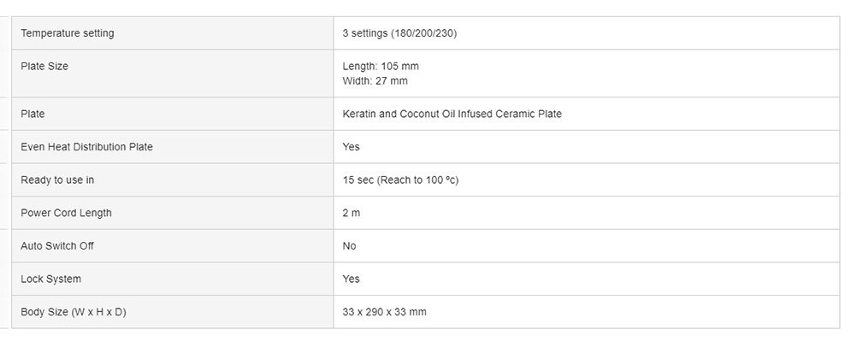The width and height of the screenshot is (851, 347).
Task: Select Keratin and Coconut Oil Infused Ceramic Plate
Action: click(452, 114)
